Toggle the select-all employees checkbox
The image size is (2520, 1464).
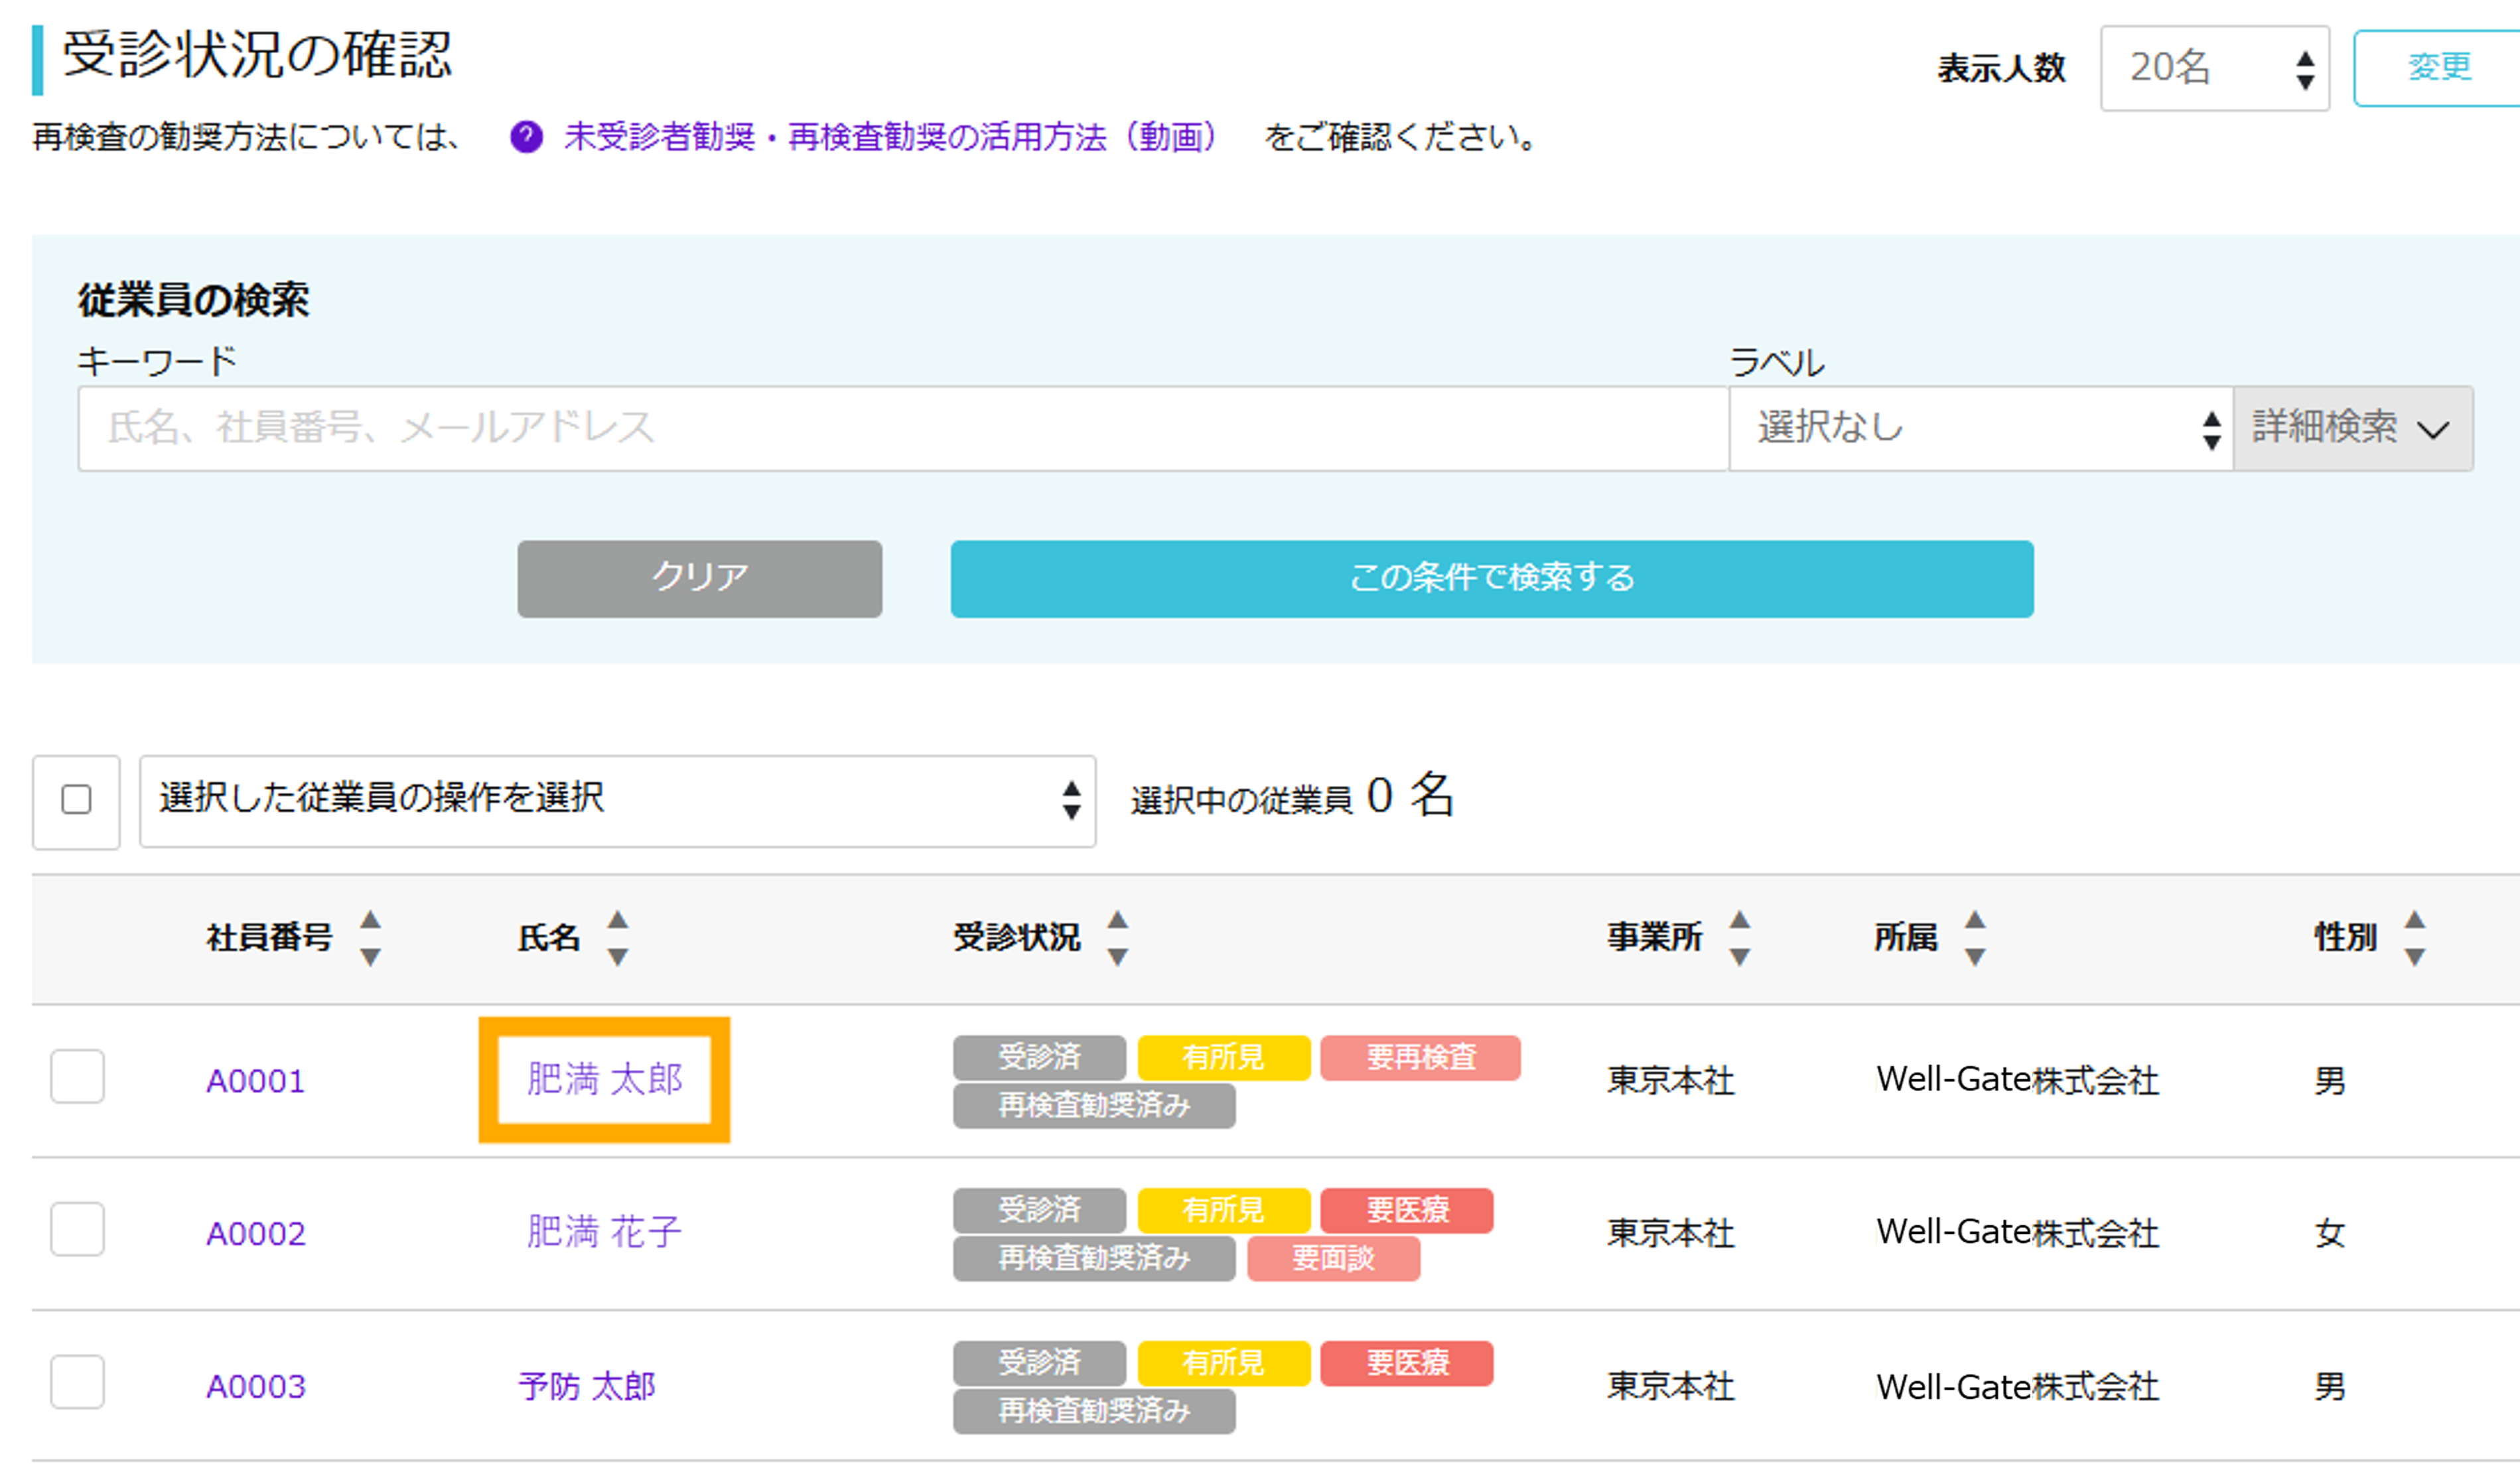pos(76,800)
